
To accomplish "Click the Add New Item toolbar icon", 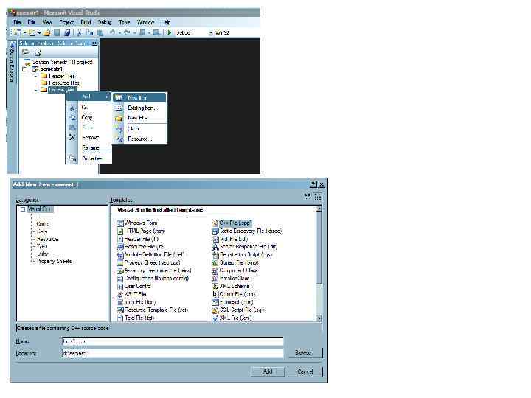I will click(32, 33).
